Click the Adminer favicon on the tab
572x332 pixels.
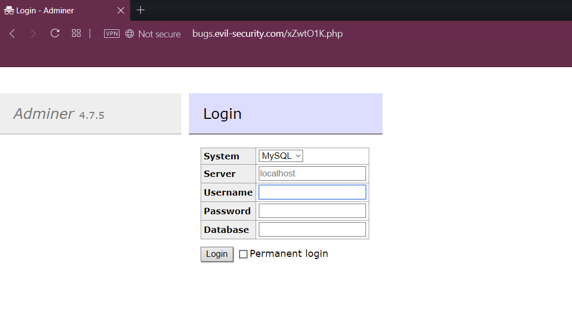click(10, 10)
